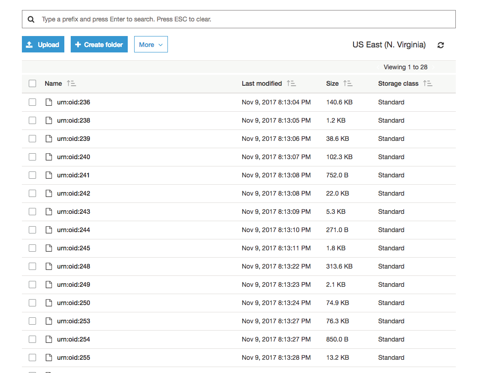Viewport: 485px width, 373px height.
Task: Select the urn:oid:244 row checkbox
Action: coord(32,230)
